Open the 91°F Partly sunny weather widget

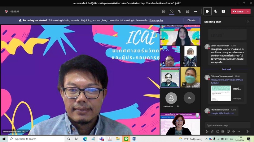190,139
